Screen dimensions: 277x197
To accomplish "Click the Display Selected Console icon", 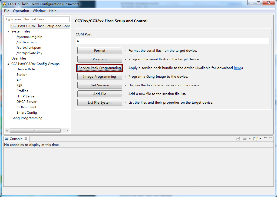I will 245,139.
